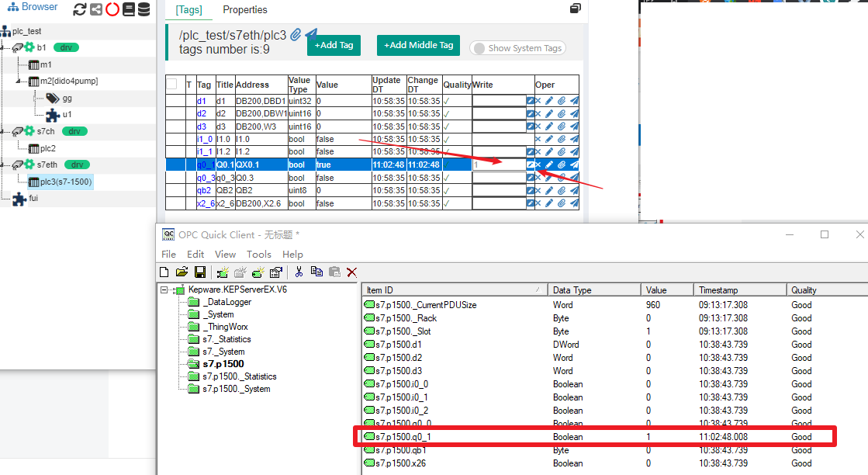The height and width of the screenshot is (475, 868).
Task: Click the write-value icon in the d1 row
Action: (530, 101)
